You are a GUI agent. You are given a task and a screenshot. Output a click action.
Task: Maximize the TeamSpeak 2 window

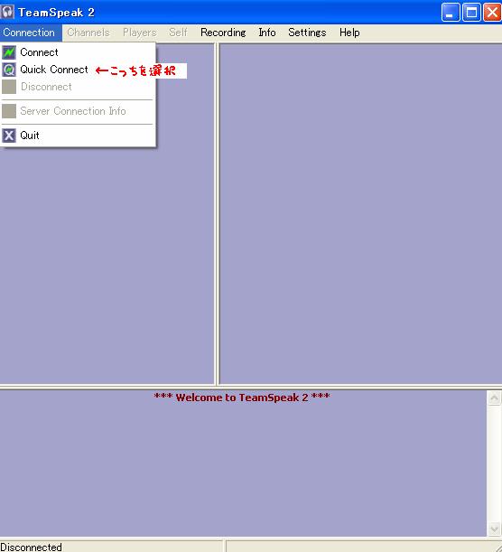click(x=471, y=13)
